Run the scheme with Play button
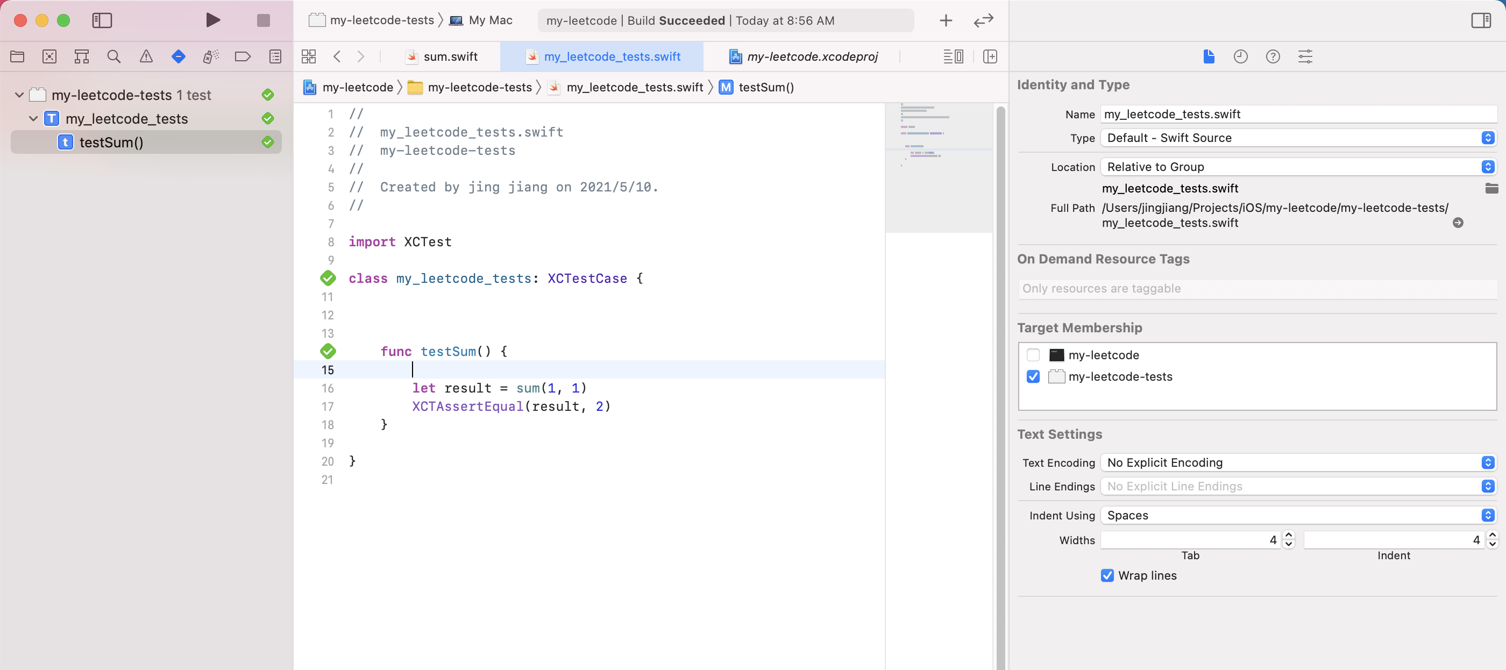Image resolution: width=1506 pixels, height=670 pixels. tap(213, 20)
